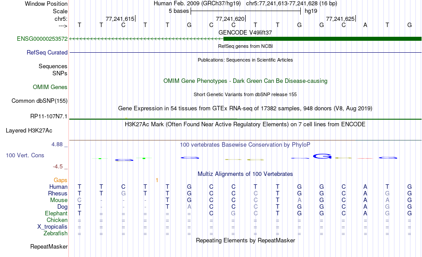
Task: Click the Mouse species row label
Action: click(59, 200)
